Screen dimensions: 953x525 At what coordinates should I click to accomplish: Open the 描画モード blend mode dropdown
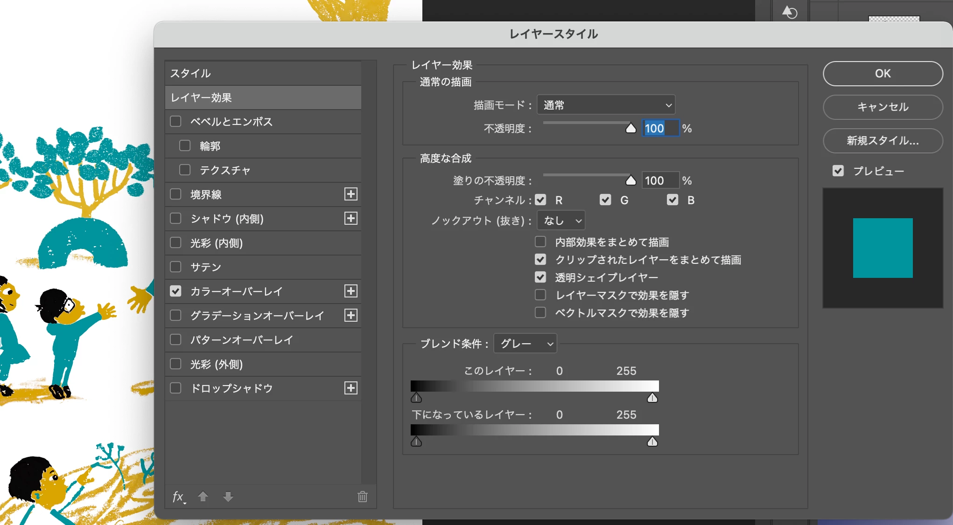tap(606, 105)
